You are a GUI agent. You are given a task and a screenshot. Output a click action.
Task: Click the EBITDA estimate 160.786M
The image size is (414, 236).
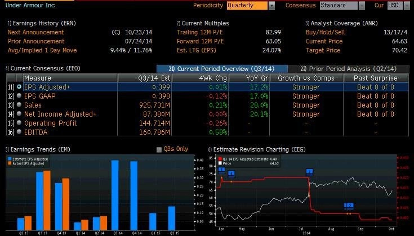pyautogui.click(x=155, y=132)
